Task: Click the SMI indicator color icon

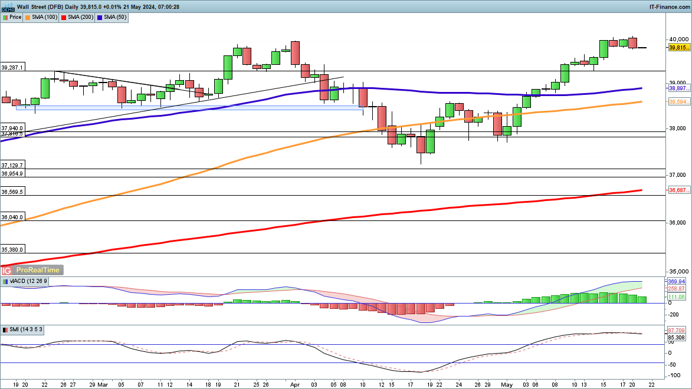Action: 5,329
